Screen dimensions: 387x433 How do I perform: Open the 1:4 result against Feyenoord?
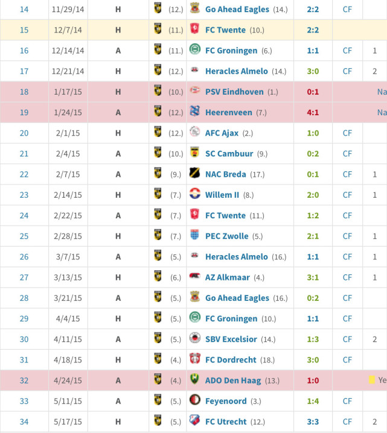tap(313, 401)
